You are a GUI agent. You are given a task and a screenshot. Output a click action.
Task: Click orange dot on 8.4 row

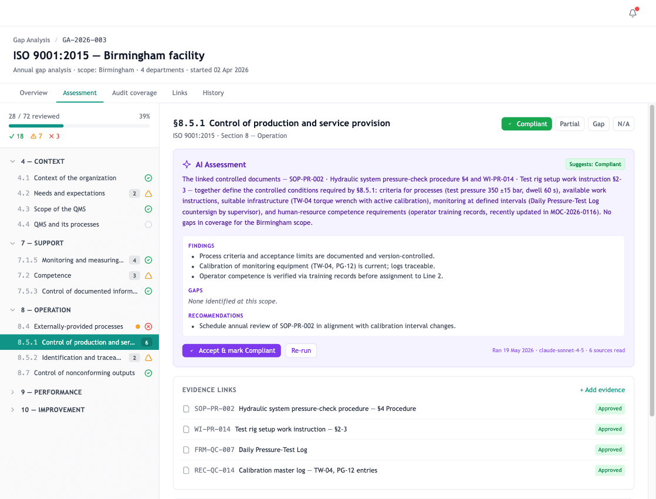point(138,326)
